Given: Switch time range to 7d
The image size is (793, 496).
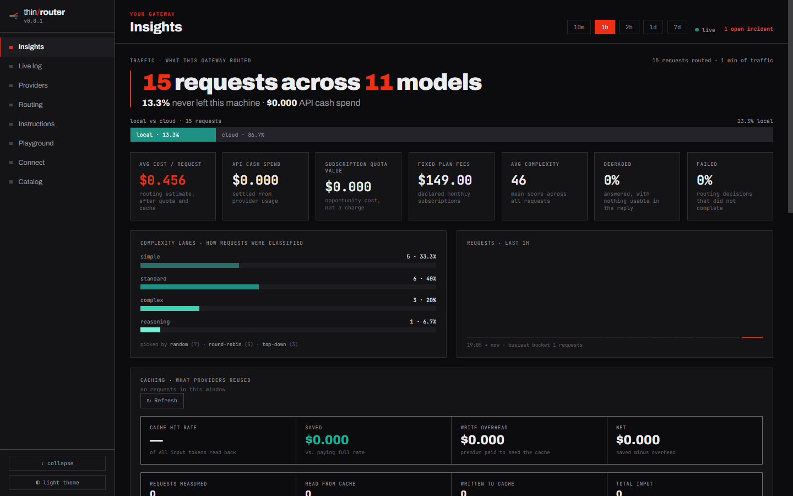Looking at the screenshot, I should pyautogui.click(x=677, y=27).
